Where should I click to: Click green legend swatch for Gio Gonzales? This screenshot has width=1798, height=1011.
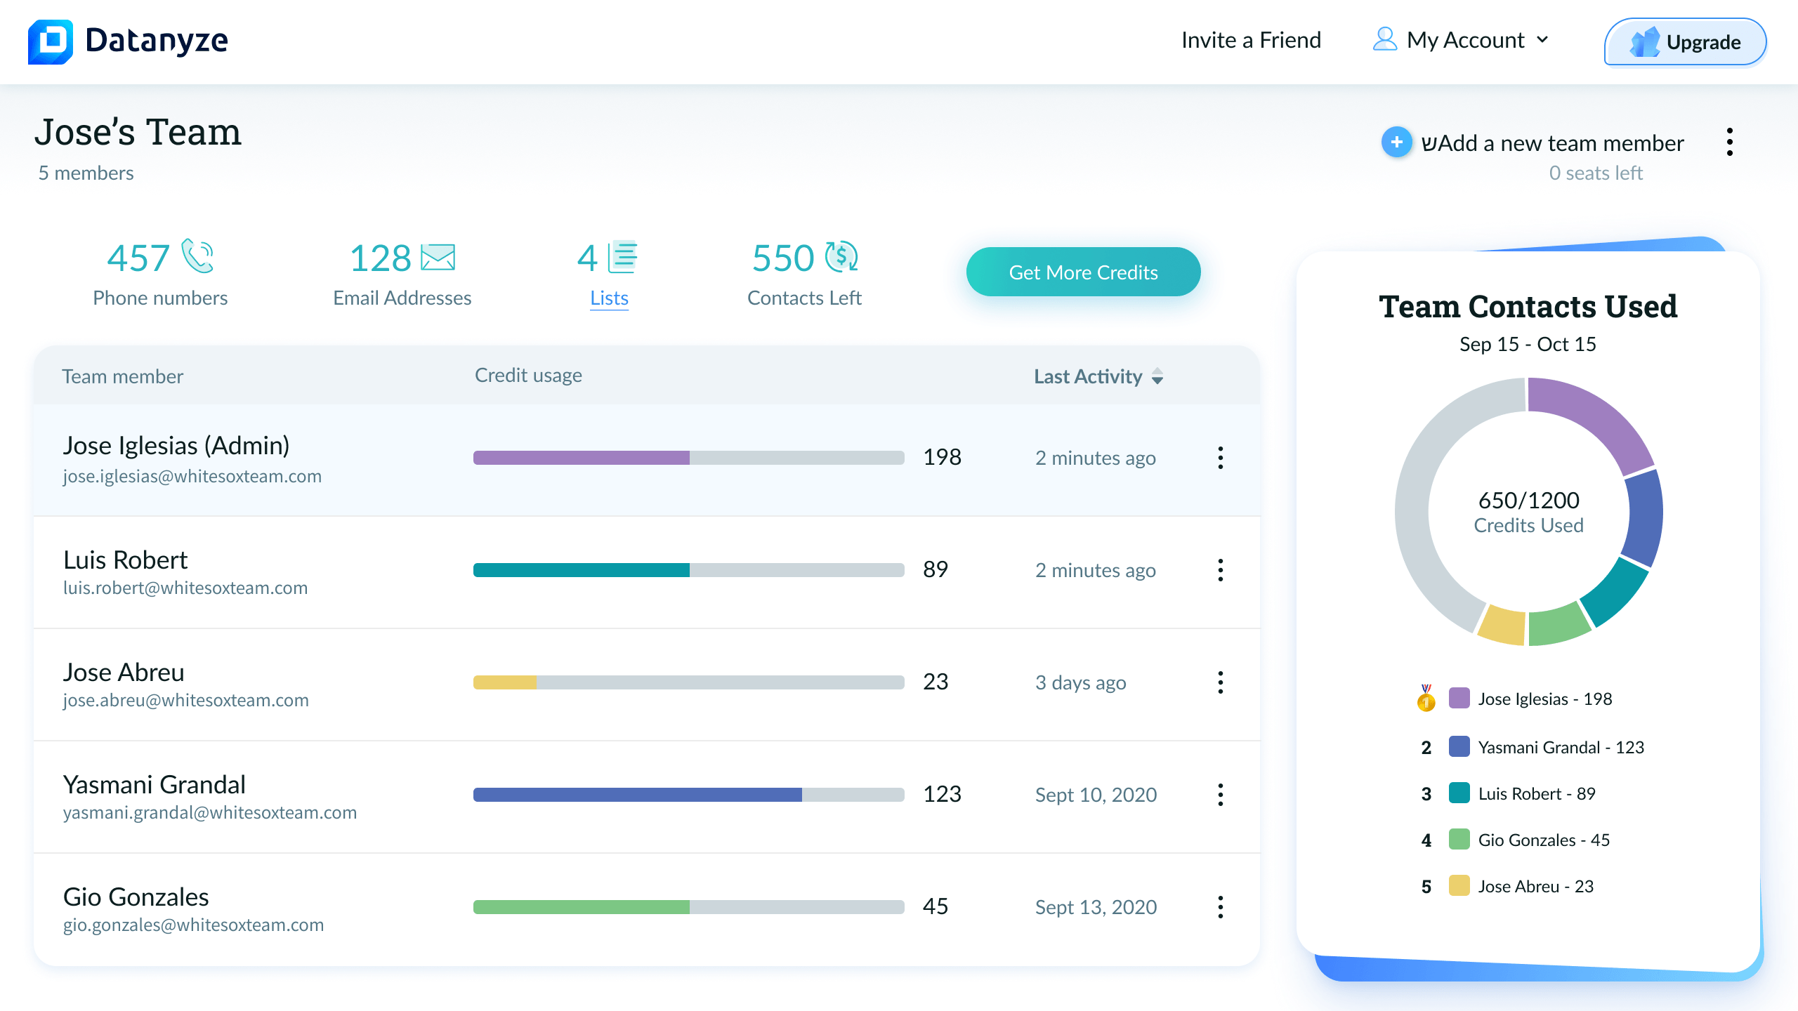pos(1459,839)
